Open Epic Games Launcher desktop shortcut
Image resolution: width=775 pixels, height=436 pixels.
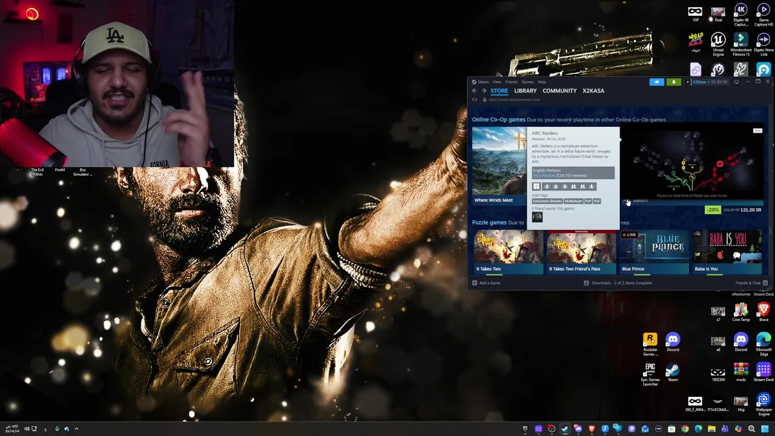tap(650, 374)
